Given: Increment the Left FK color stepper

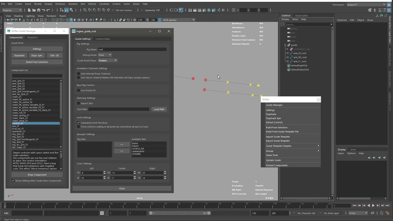Looking at the screenshot, I should point(104,172).
